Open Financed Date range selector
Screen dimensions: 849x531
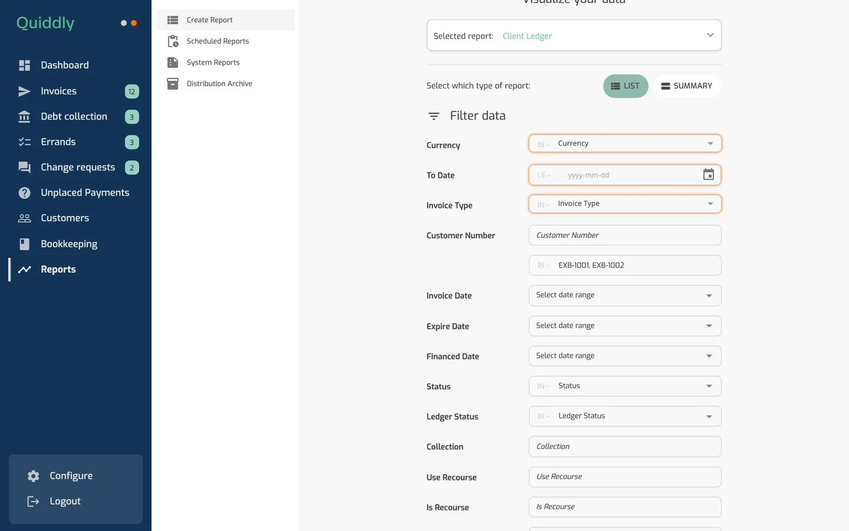(625, 356)
